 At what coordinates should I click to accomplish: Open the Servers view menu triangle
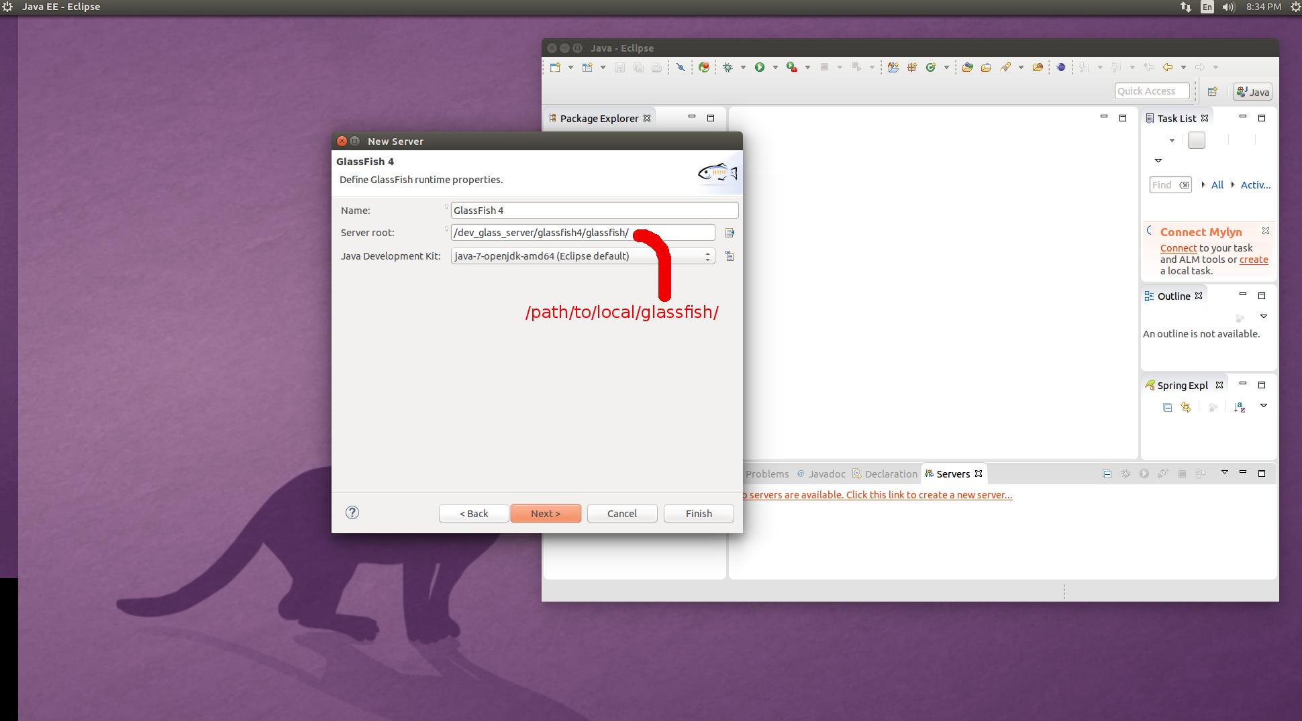tap(1224, 472)
